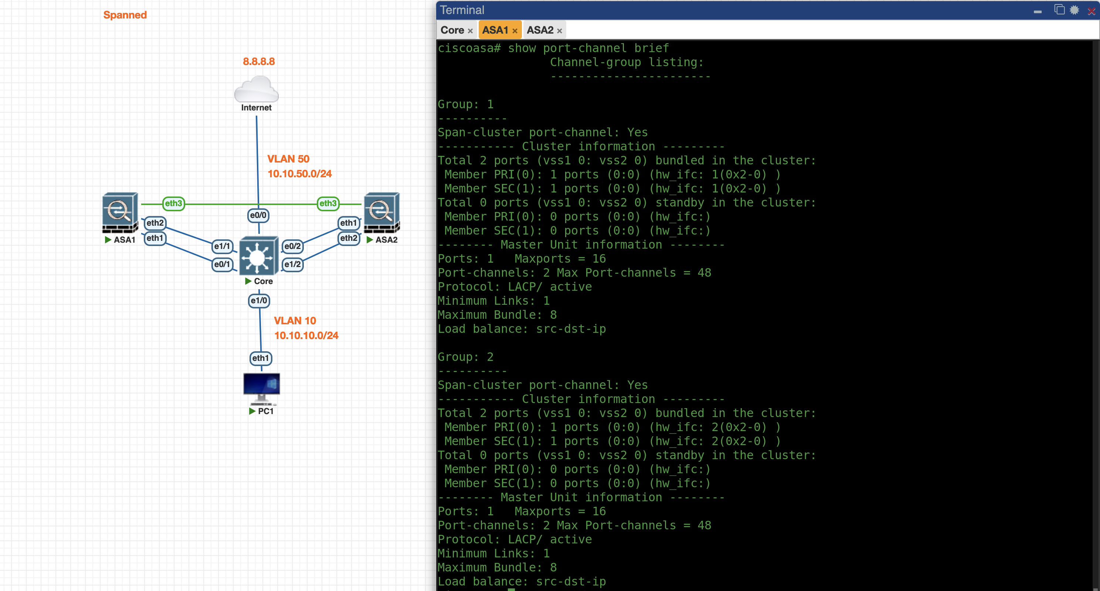Select the Core switch icon

tap(258, 256)
